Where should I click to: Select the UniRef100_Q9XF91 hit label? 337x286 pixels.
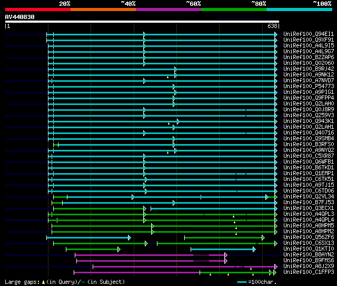click(309, 40)
